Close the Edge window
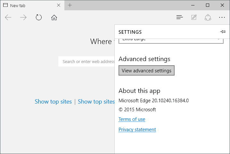The width and height of the screenshot is (230, 154). (x=222, y=5)
